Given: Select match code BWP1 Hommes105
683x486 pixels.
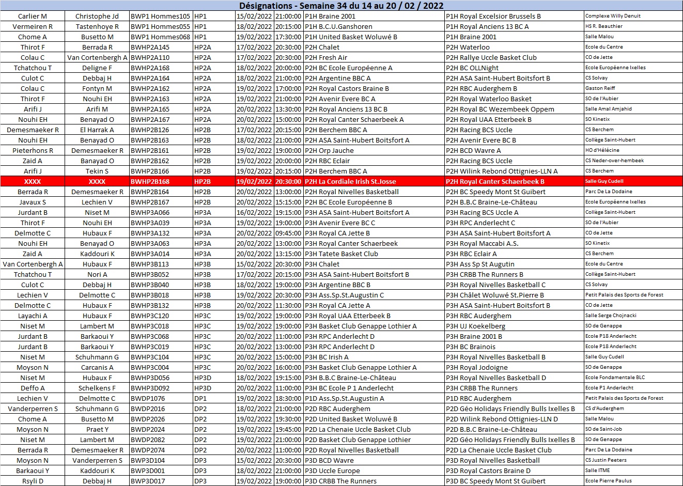Looking at the screenshot, I should pyautogui.click(x=160, y=16).
